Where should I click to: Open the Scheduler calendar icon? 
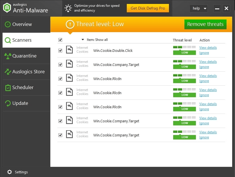[8, 87]
